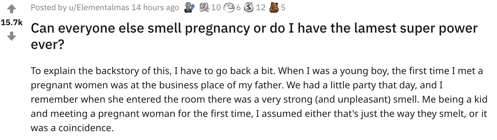Click the silver S award icon
The width and height of the screenshot is (497, 140).
pyautogui.click(x=249, y=7)
